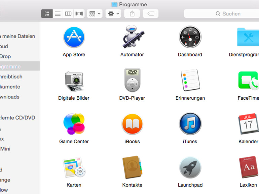Click the iBooks label text
Viewport: 259px width, 194px height.
132,141
